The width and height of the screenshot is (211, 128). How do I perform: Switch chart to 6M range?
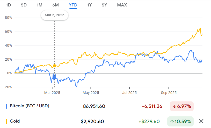(x=55, y=5)
